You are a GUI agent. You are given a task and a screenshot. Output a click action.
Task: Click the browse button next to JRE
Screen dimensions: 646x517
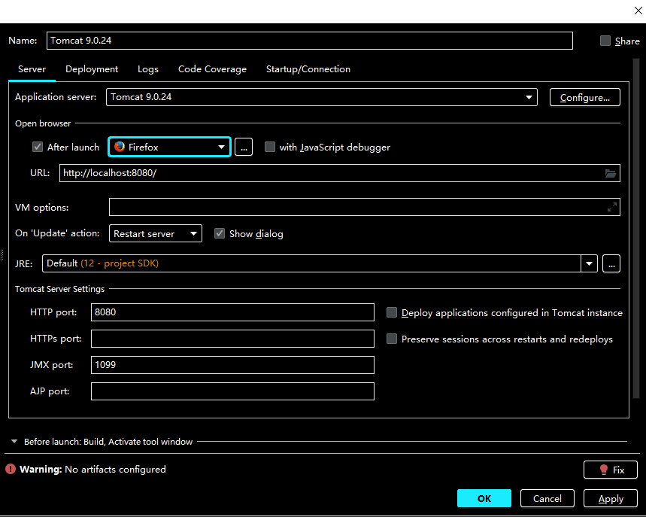coord(611,263)
